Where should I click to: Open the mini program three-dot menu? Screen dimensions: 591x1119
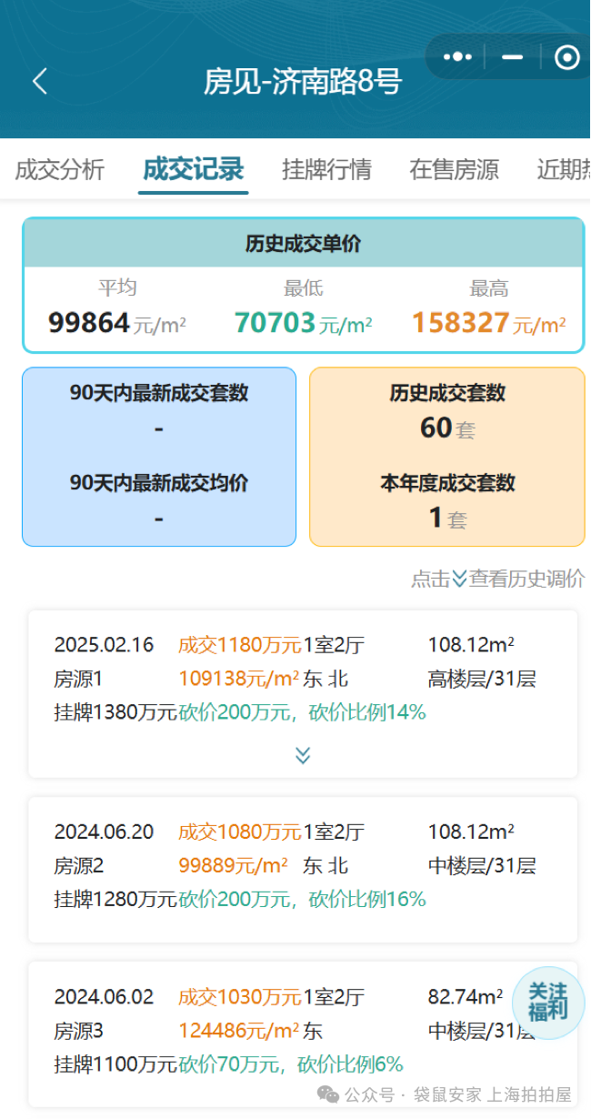click(457, 56)
